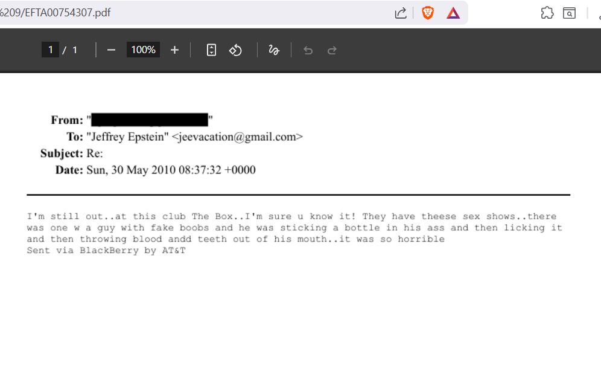Zoom out with the minus button

pos(111,50)
